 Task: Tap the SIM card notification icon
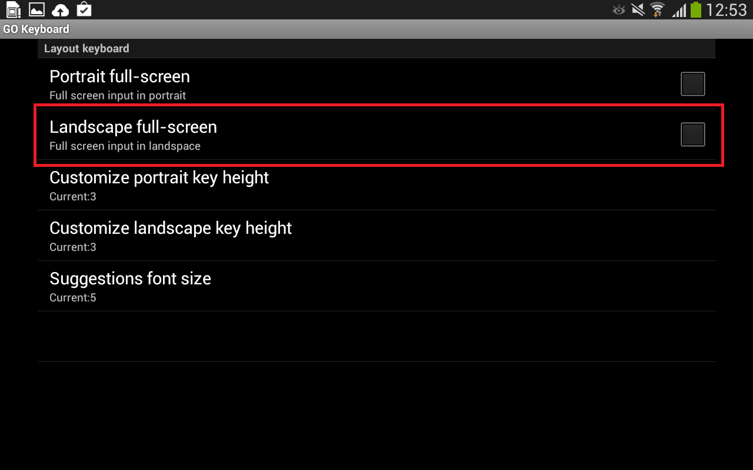coord(13,9)
